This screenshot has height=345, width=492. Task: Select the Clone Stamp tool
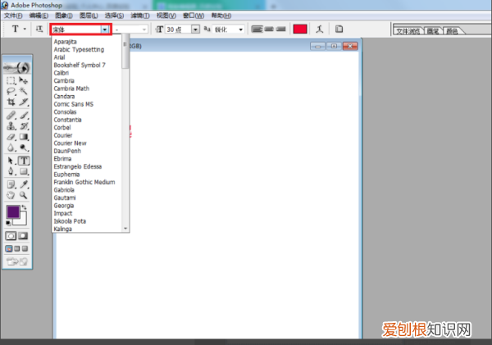11,126
